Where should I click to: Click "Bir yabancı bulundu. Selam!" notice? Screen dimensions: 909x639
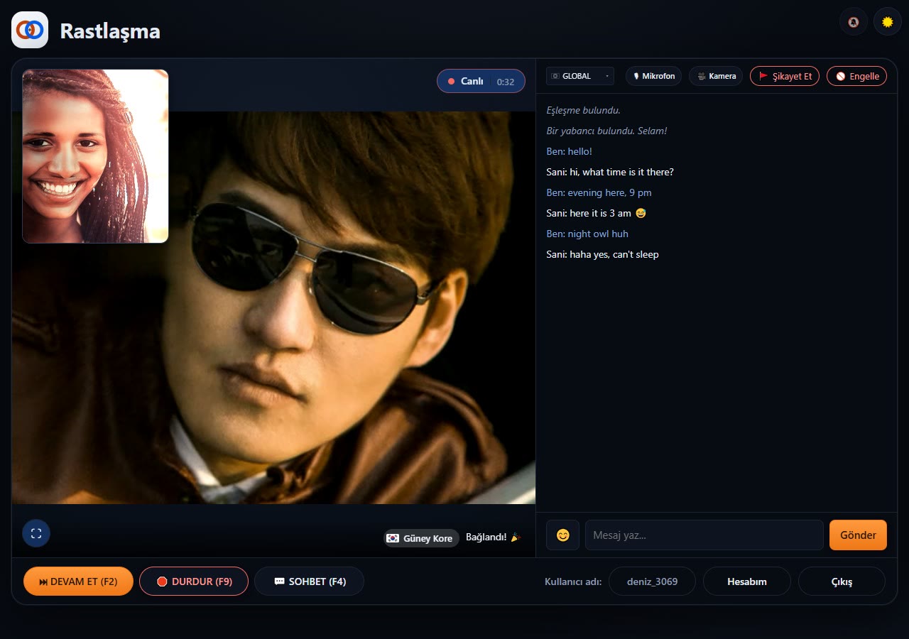[x=606, y=131]
